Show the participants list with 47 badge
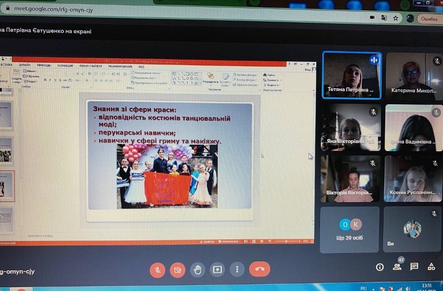Viewport: 443px width, 291px height. click(397, 266)
